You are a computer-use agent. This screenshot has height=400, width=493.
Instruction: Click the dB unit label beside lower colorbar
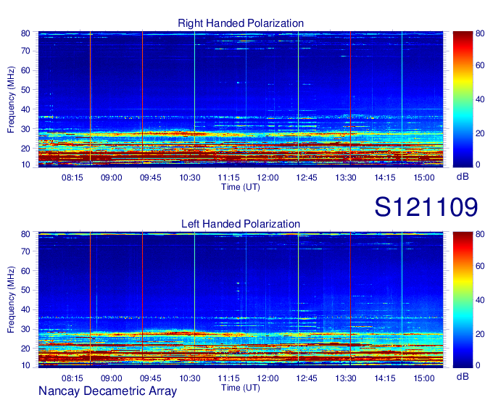[463, 376]
